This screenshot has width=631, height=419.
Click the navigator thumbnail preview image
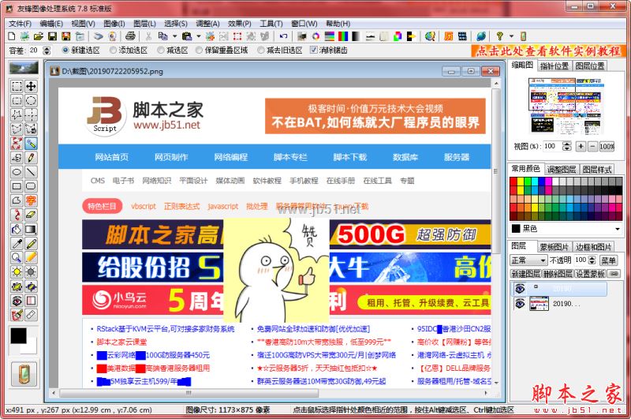pyautogui.click(x=566, y=106)
